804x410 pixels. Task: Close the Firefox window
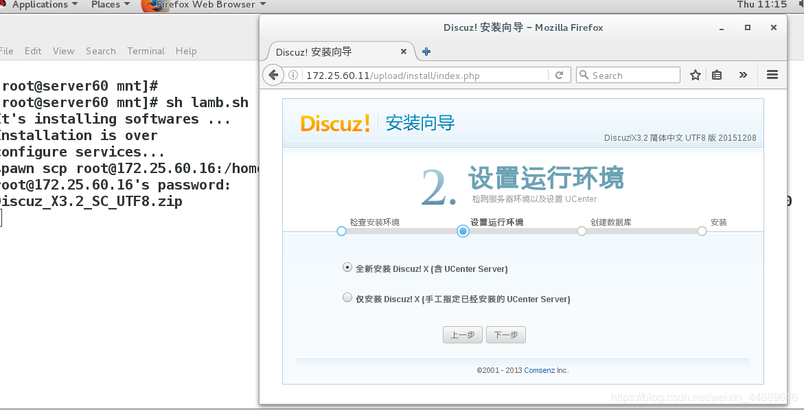[774, 27]
